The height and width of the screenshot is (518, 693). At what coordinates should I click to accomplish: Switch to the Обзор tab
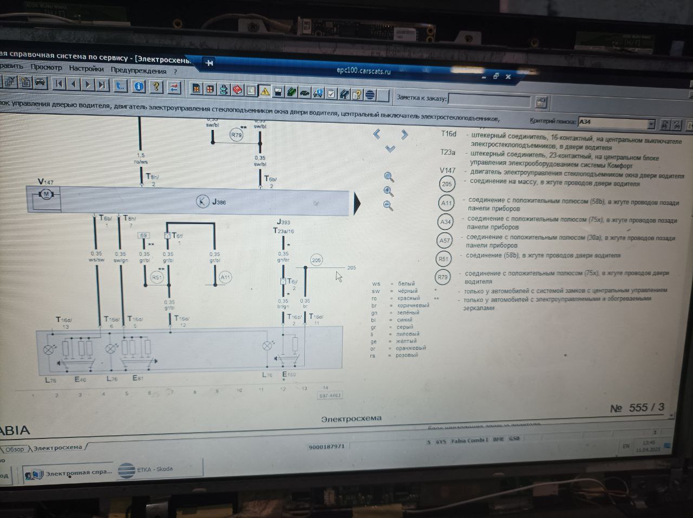pos(15,449)
